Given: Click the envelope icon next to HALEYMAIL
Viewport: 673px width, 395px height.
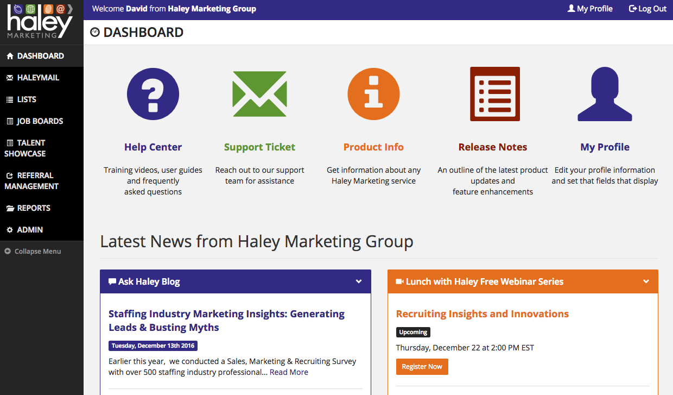Looking at the screenshot, I should [x=10, y=78].
